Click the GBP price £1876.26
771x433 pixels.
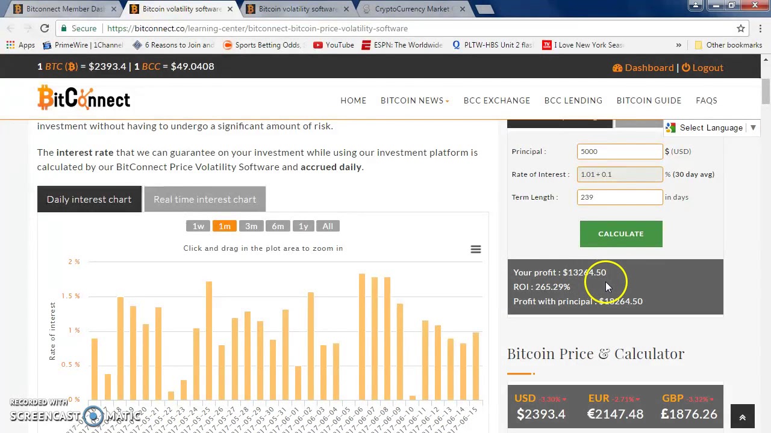point(689,414)
